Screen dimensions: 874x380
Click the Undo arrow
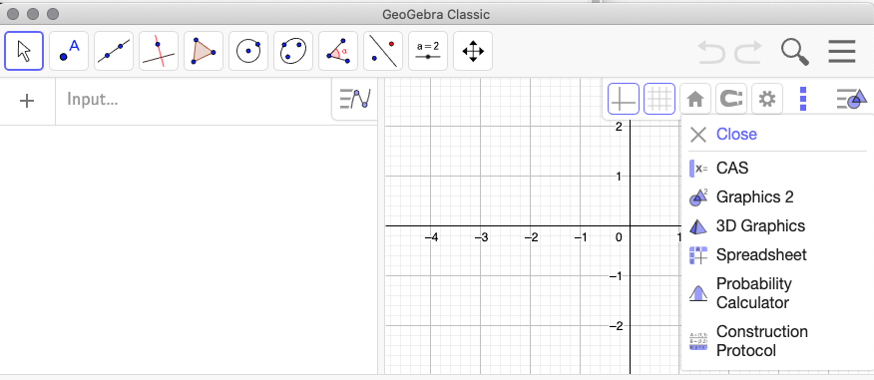tap(711, 52)
